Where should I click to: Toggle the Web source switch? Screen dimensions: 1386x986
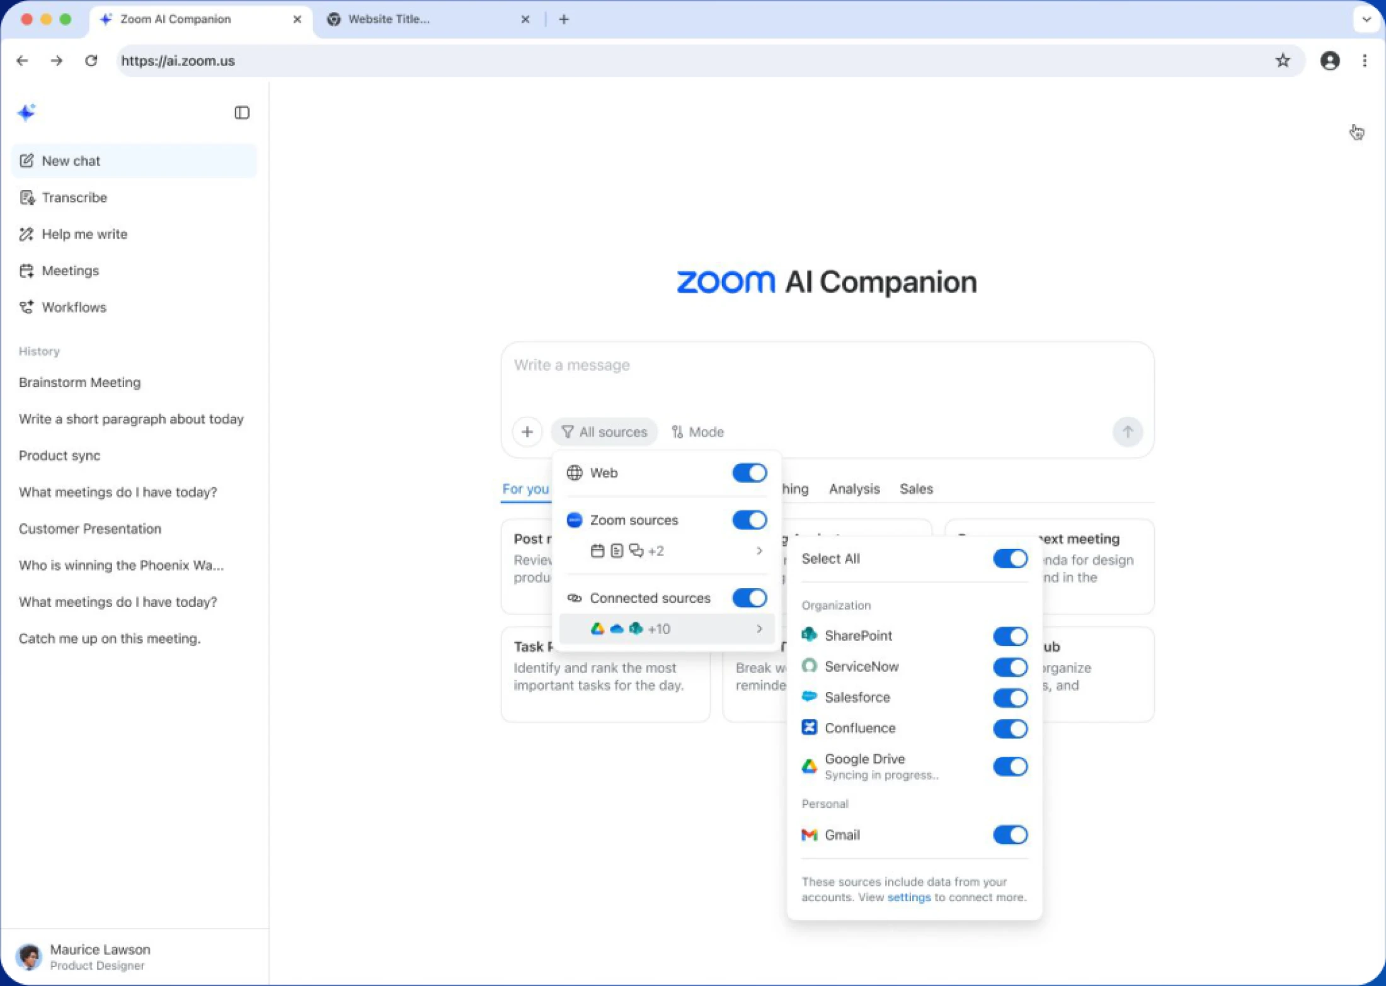click(749, 473)
